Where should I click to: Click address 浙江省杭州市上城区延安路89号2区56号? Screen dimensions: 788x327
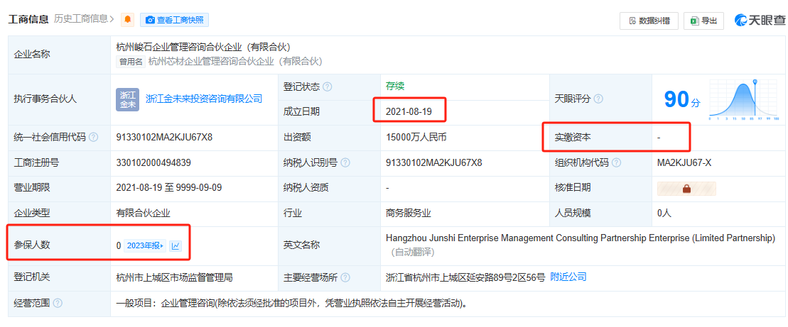[465, 277]
